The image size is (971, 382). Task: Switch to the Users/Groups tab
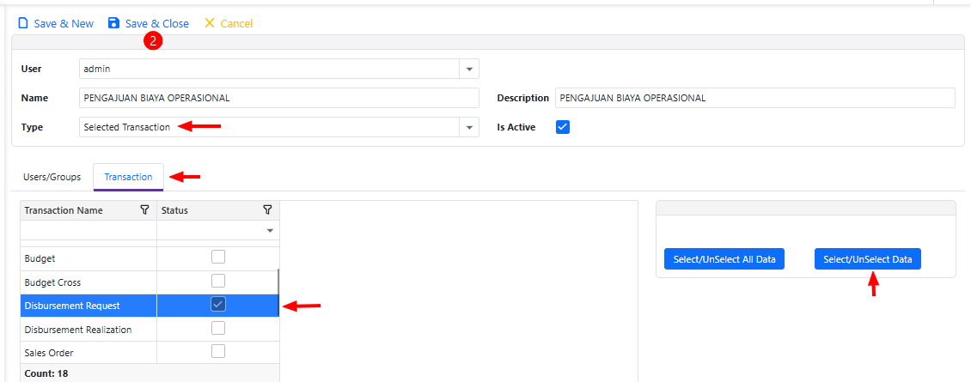[52, 177]
